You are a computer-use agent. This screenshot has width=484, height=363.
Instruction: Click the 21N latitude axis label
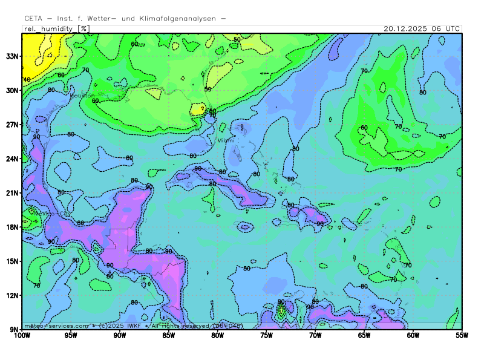[13, 193]
